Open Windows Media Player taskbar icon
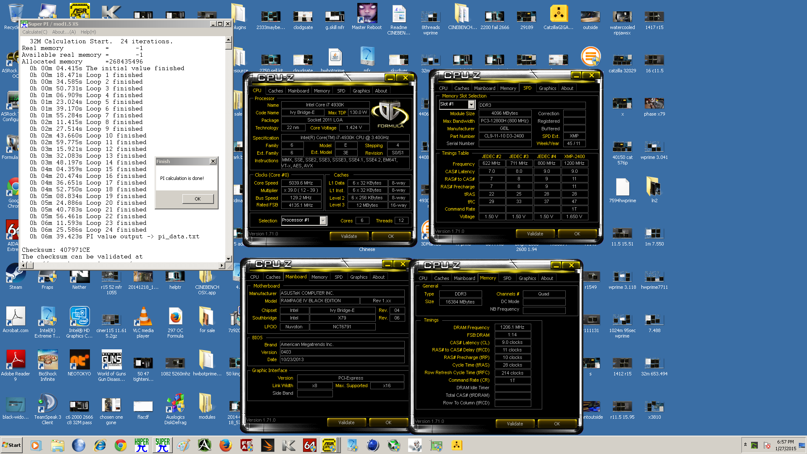 coord(37,445)
